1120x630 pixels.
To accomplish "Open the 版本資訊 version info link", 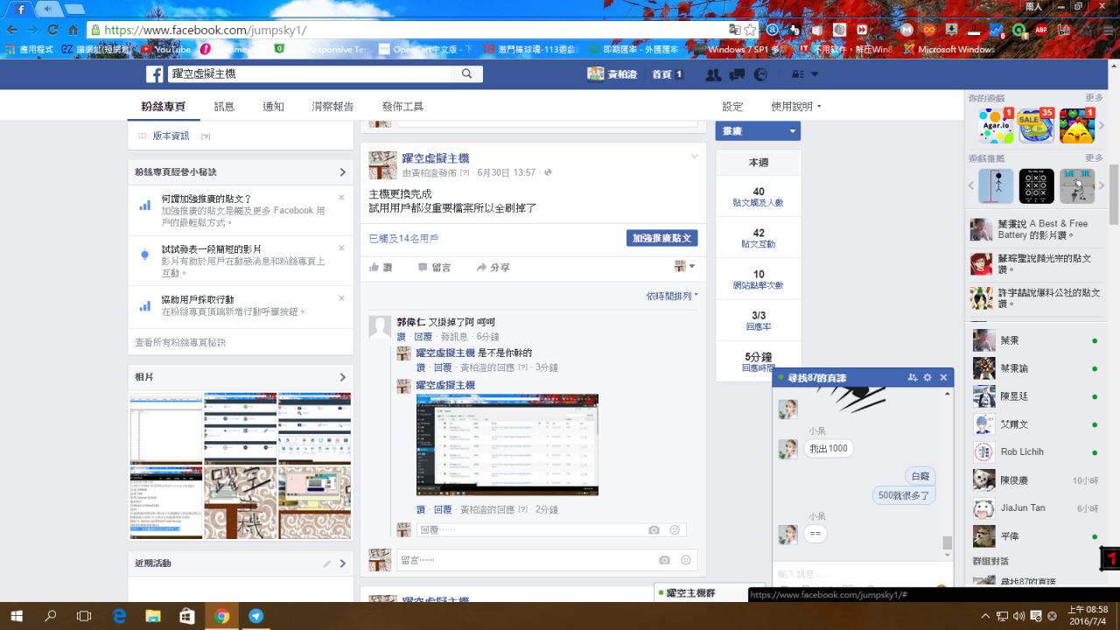I will tap(171, 136).
